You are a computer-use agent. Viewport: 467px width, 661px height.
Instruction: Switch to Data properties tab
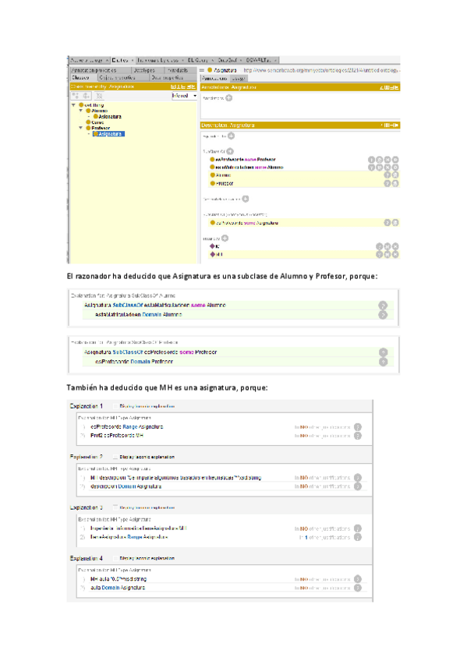click(172, 78)
